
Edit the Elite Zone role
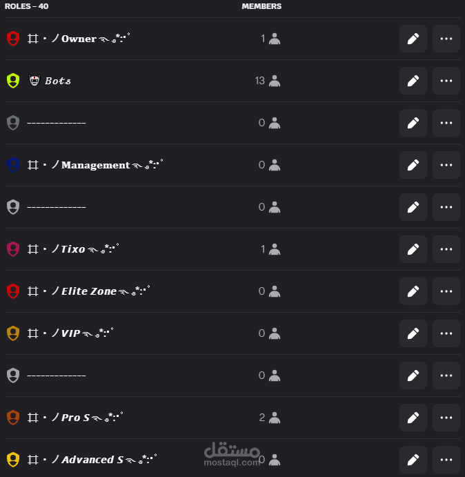click(x=413, y=291)
